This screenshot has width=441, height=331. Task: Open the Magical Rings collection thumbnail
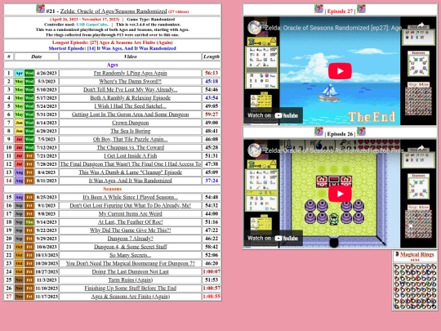tap(415, 286)
